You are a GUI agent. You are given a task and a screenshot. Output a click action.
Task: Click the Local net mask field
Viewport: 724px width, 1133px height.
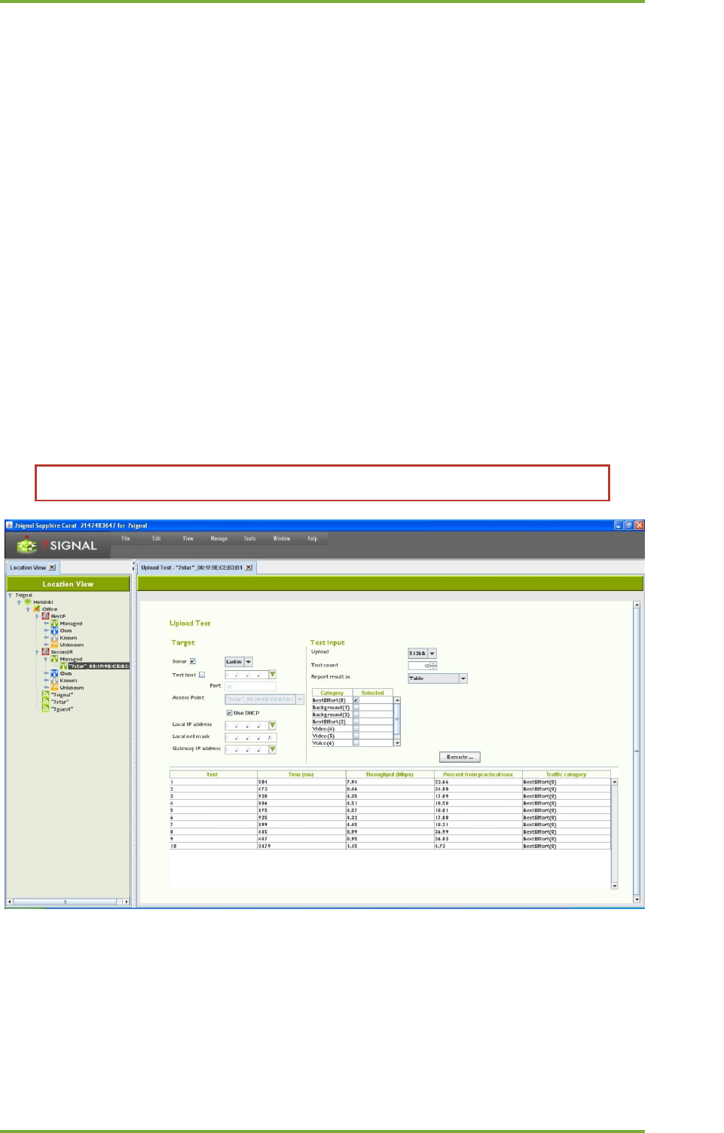[251, 737]
